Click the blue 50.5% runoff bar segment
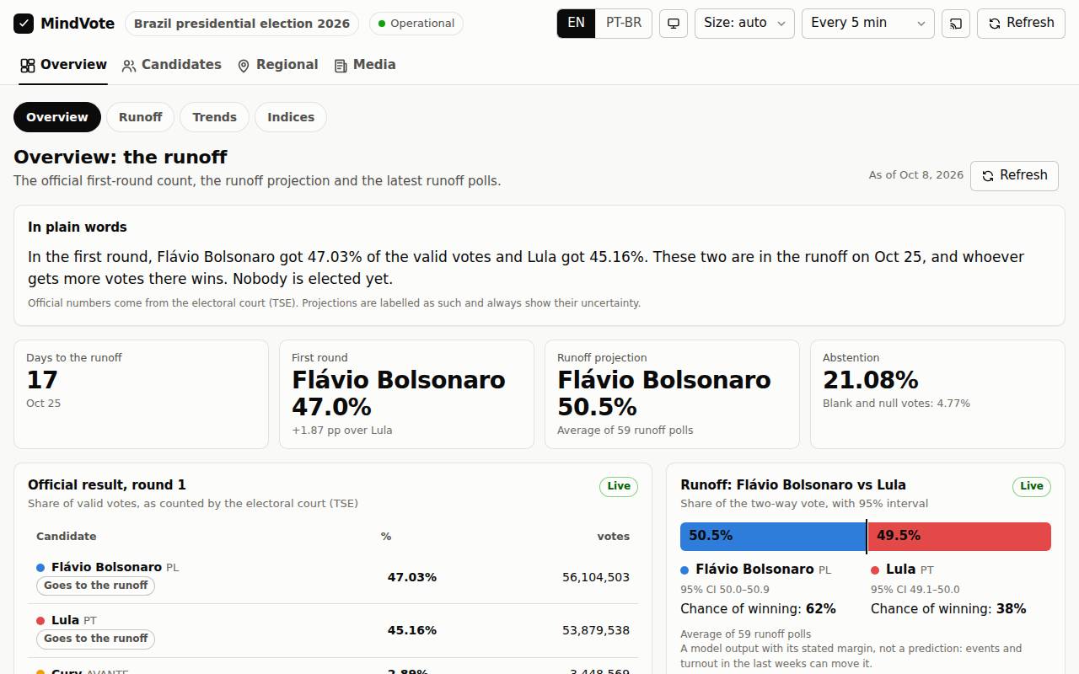This screenshot has width=1079, height=674. [x=773, y=537]
